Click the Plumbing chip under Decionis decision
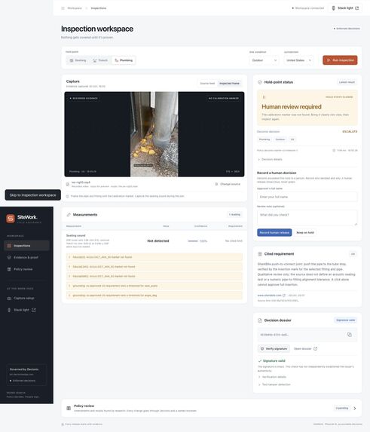Viewport: 370px width, 432px height. pyautogui.click(x=265, y=139)
